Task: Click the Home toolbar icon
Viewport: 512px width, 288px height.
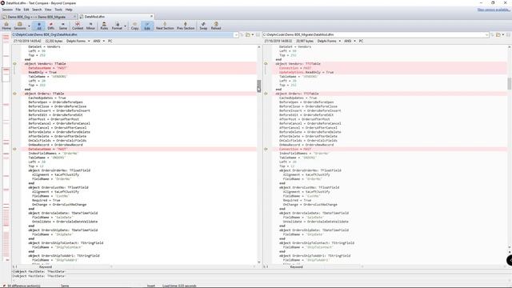Action: 6,26
